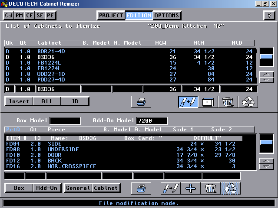Open the PROJECT tab
This screenshot has width=278, height=208.
[111, 16]
